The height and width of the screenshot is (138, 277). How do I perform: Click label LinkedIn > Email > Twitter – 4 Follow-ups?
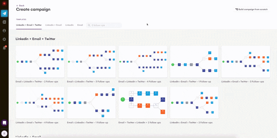[x=37, y=122]
